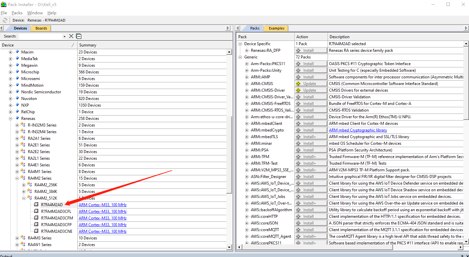Viewport: 469px width, 257px height.
Task: Open the Help menu
Action: point(52,13)
